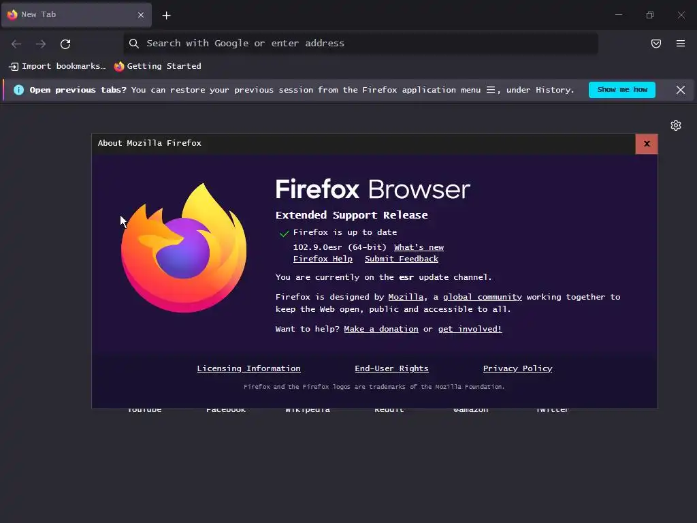Click the Firefox logo image
The height and width of the screenshot is (523, 697).
[x=184, y=248]
